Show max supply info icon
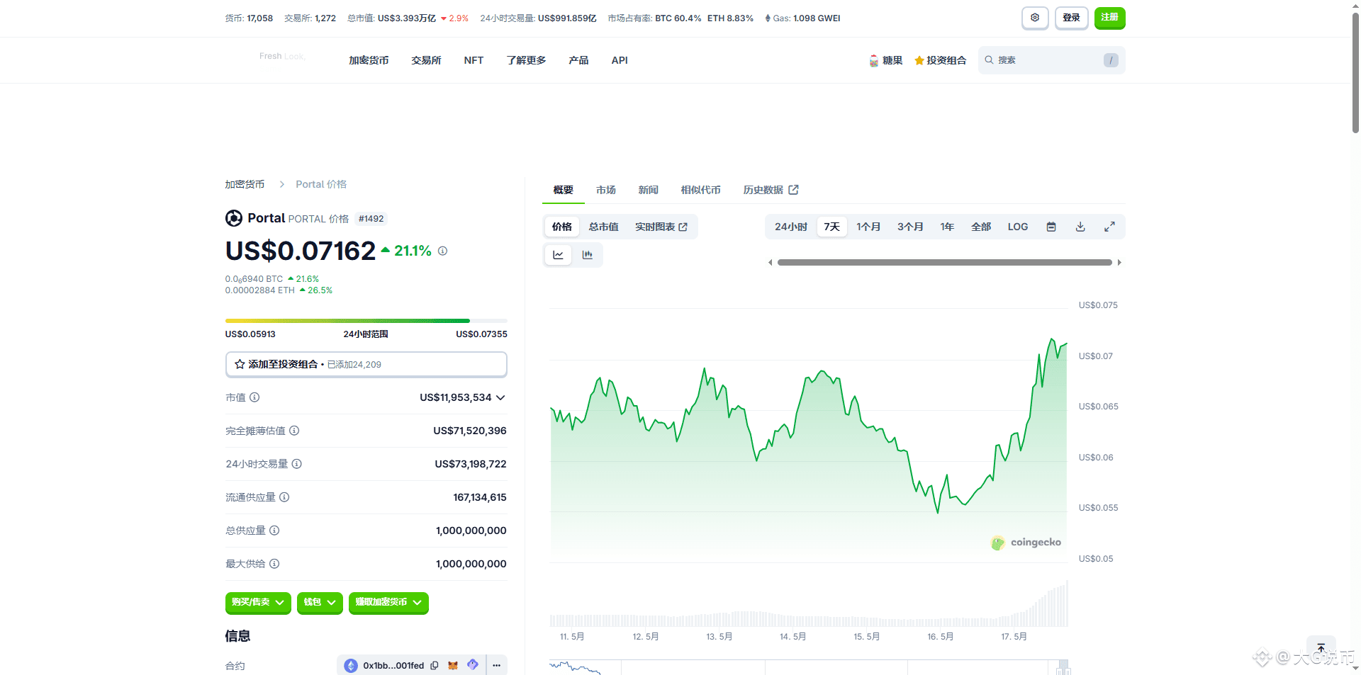 click(x=274, y=564)
